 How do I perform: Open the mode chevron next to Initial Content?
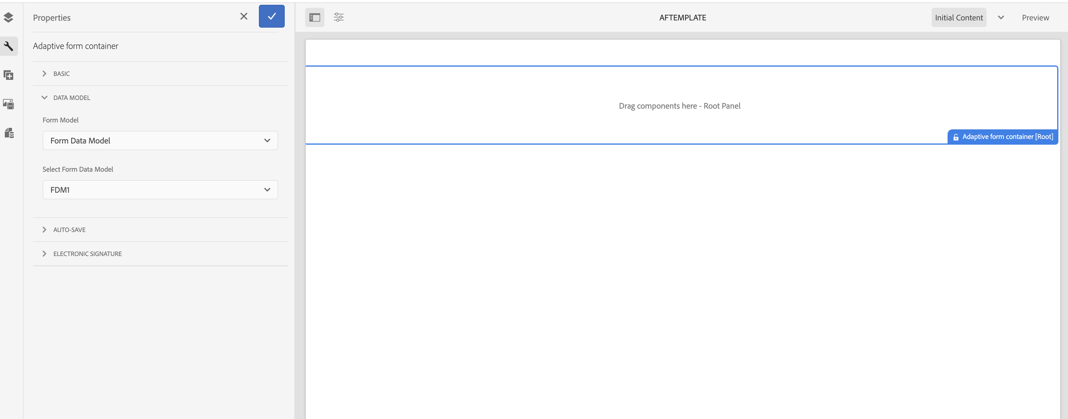point(1001,17)
